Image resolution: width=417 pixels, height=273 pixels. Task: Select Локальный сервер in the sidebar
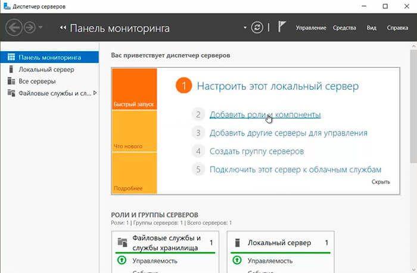pyautogui.click(x=49, y=70)
